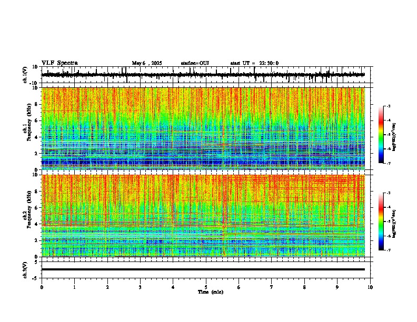Click the 'ch.1(V)' waveform axis label
Viewport: 417px width, 322px height.
click(x=25, y=75)
